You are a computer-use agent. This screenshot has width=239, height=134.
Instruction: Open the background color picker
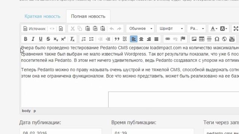point(223,29)
